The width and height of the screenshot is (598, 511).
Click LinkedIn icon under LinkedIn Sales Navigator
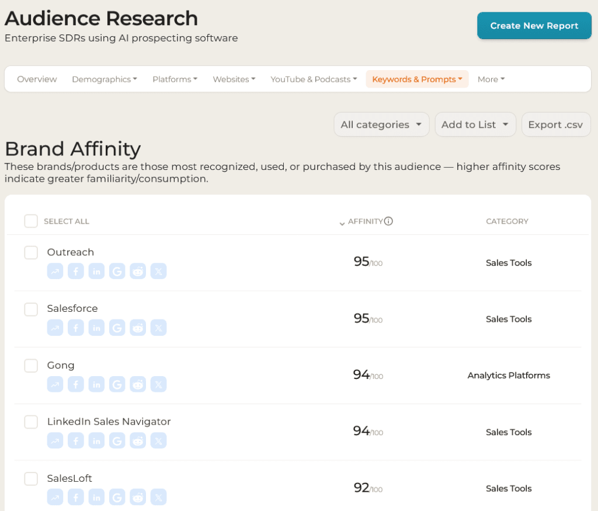pyautogui.click(x=96, y=440)
